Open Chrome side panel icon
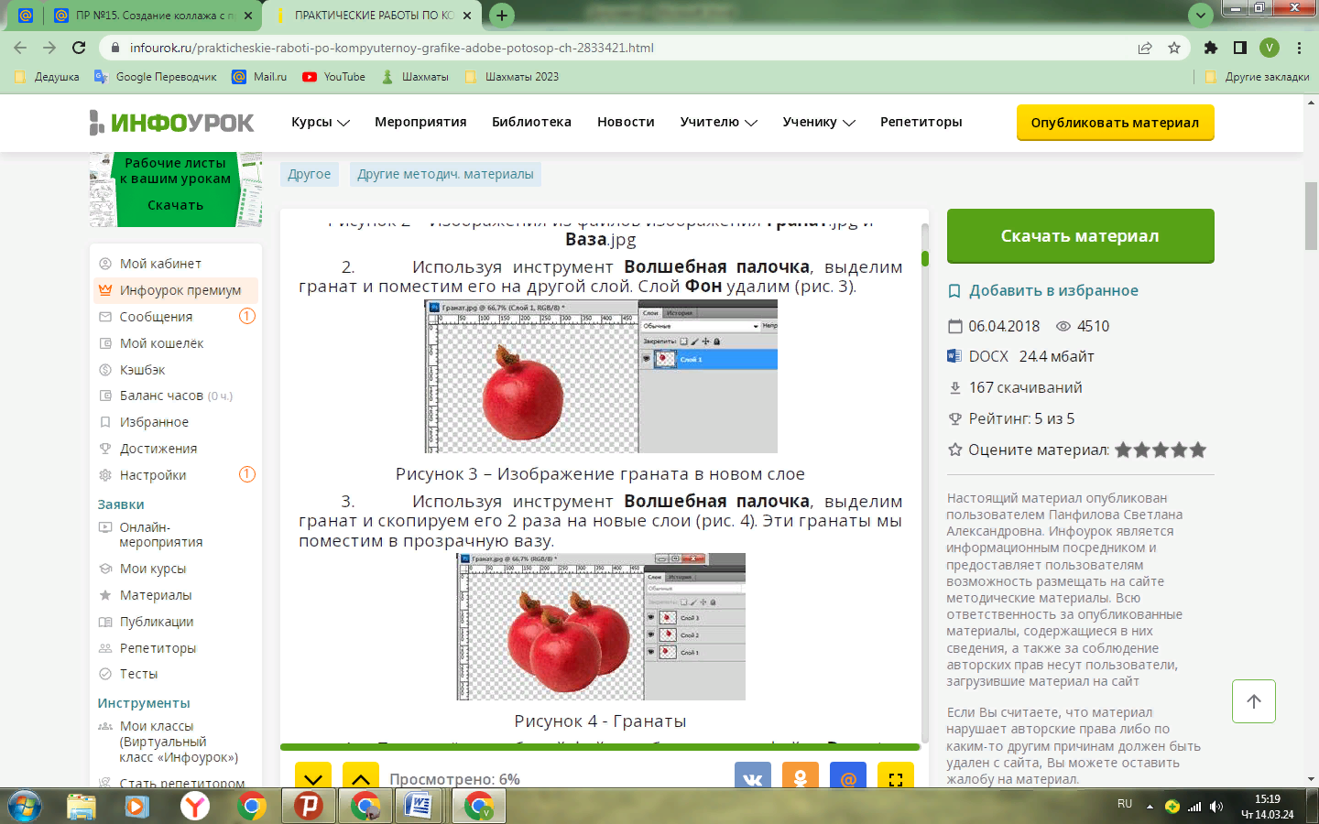Viewport: 1319px width, 824px height. click(1240, 48)
